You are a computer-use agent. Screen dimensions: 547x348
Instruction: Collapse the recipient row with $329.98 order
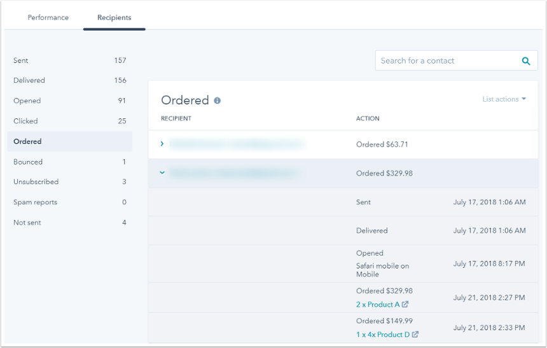[x=162, y=172]
